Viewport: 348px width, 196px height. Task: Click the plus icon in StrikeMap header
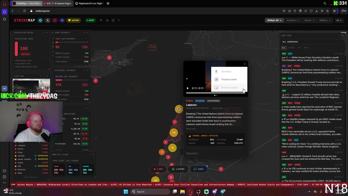click(x=119, y=20)
